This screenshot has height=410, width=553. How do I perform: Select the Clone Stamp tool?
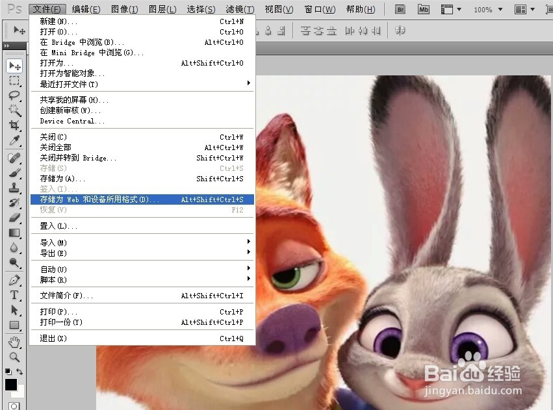tap(14, 188)
